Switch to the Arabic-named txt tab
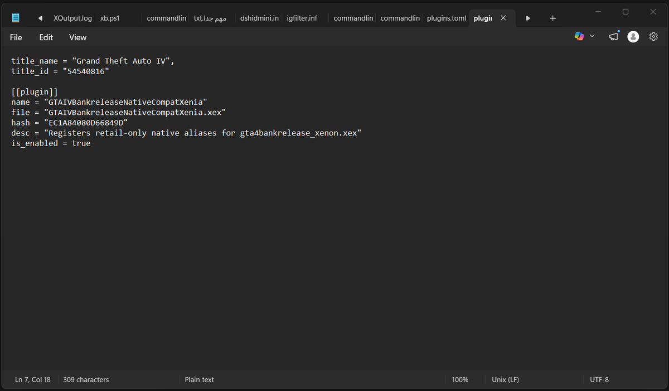669x391 pixels. (x=210, y=18)
